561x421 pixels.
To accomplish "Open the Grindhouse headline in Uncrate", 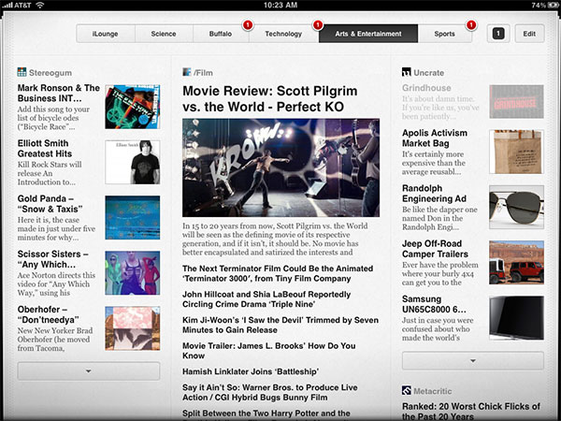I will [426, 88].
